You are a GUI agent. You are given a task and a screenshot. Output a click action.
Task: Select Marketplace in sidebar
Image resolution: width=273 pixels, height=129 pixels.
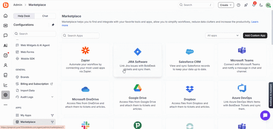coord(34,122)
